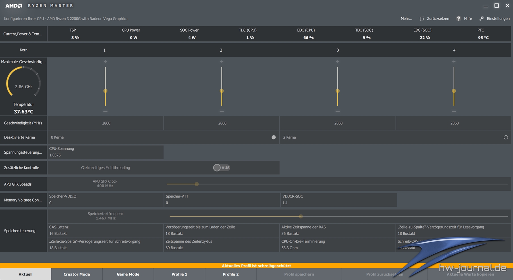Open Einstellungen gear icon
This screenshot has width=513, height=280.
pos(482,19)
